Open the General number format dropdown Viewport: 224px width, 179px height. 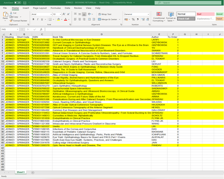coord(148,14)
